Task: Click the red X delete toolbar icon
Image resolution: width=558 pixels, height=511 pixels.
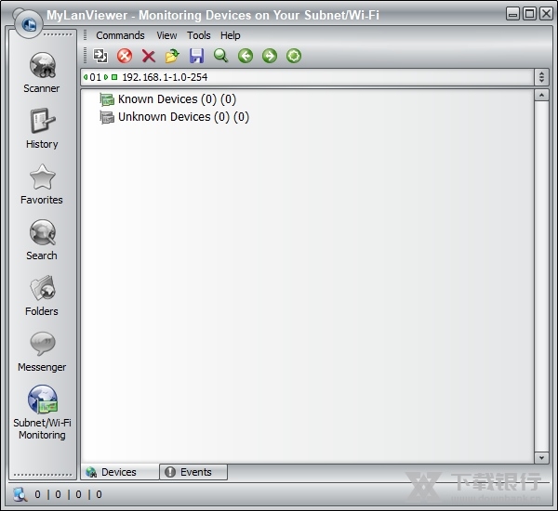Action: 149,56
